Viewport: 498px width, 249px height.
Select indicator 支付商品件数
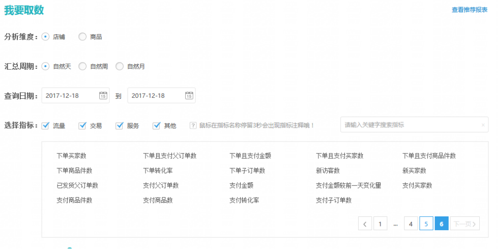[74, 200]
